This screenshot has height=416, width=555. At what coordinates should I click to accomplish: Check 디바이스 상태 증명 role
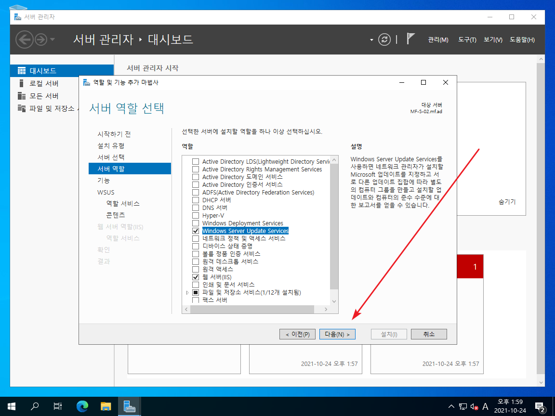[196, 246]
